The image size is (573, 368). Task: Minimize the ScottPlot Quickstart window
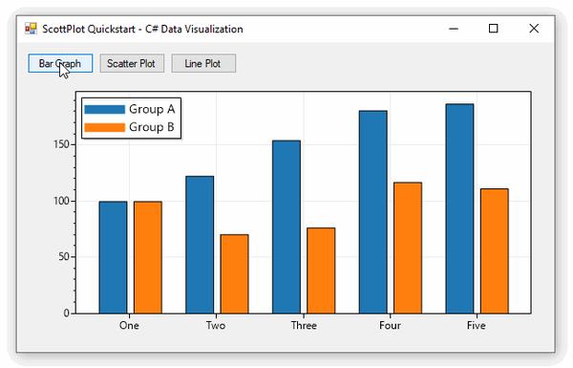[454, 29]
